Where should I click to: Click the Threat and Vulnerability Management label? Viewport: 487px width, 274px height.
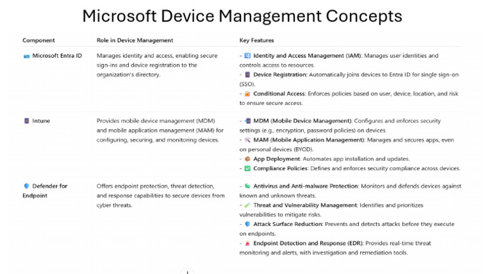[305, 205]
